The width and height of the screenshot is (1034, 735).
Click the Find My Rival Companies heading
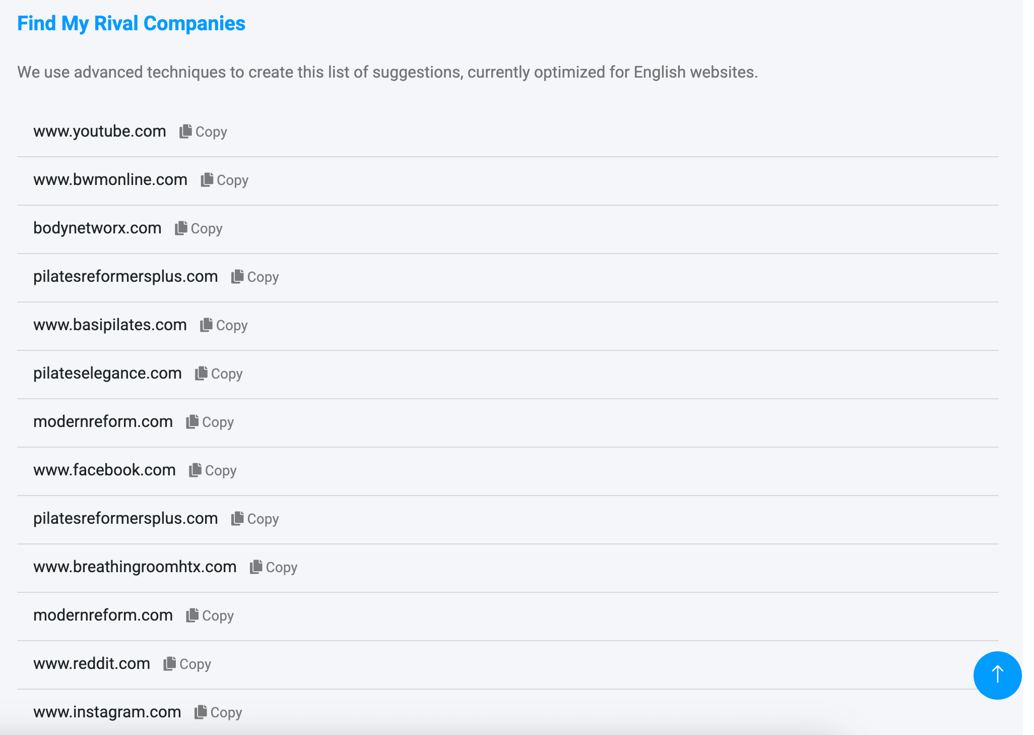click(x=131, y=23)
